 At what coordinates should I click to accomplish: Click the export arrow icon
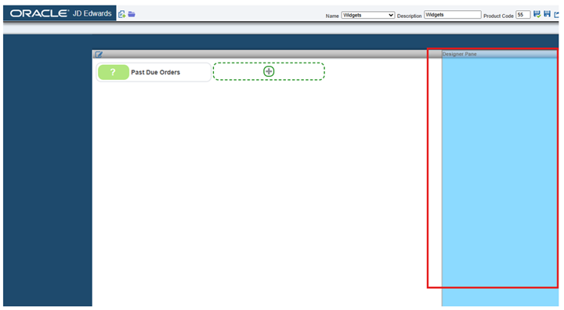[x=556, y=14]
